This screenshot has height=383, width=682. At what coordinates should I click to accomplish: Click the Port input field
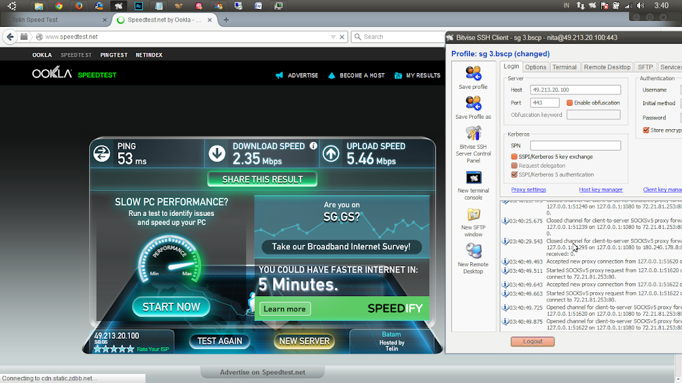[545, 103]
